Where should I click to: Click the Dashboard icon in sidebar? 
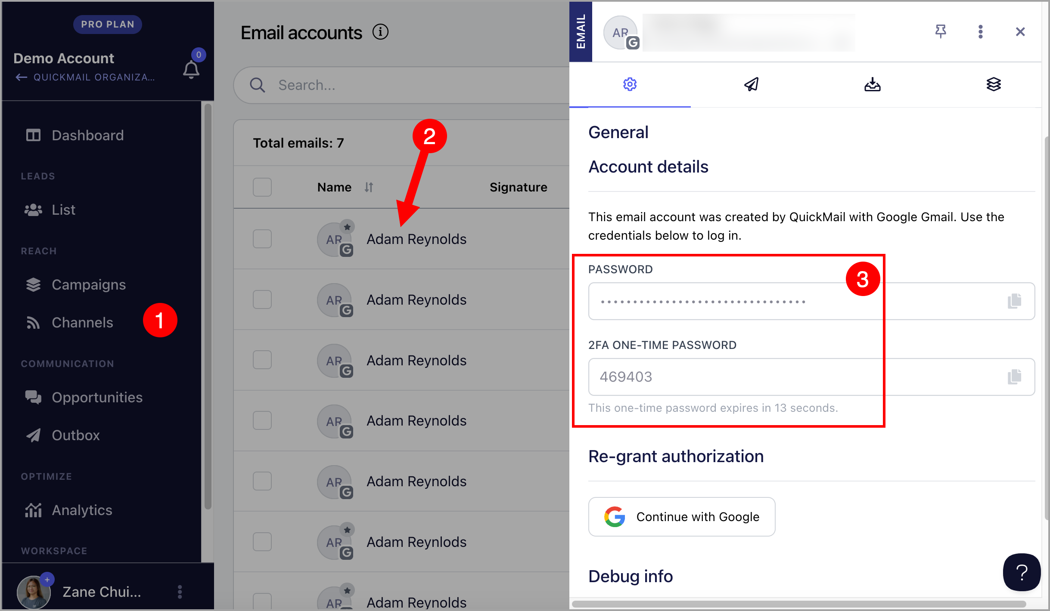tap(33, 135)
